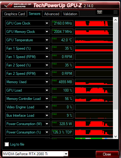The width and height of the screenshot is (121, 158).
Task: Click the Memory Used history graph
Action: [94, 82]
